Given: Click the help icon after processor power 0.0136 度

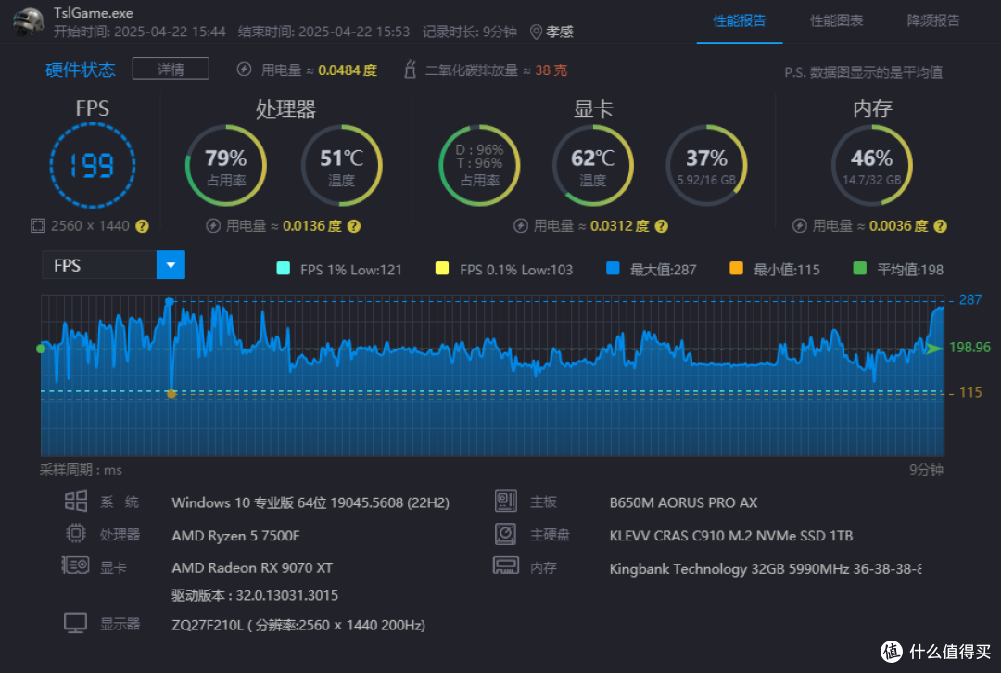Looking at the screenshot, I should [x=354, y=226].
